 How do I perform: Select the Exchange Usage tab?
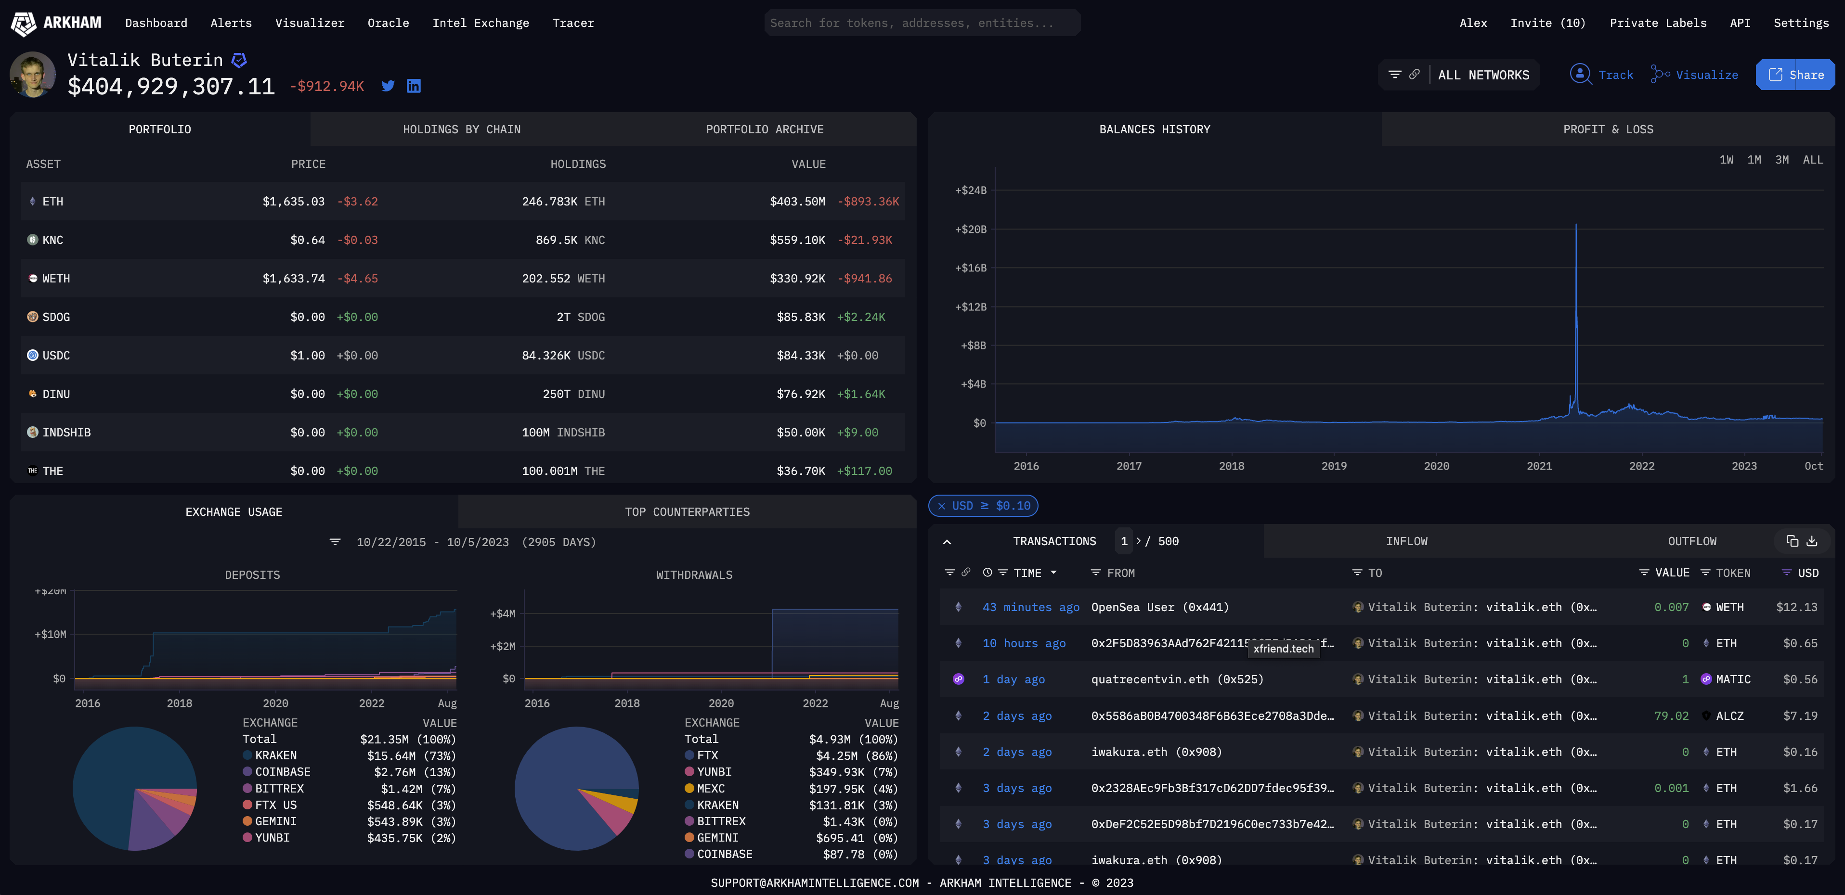(234, 512)
